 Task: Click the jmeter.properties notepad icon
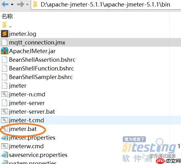5,137
